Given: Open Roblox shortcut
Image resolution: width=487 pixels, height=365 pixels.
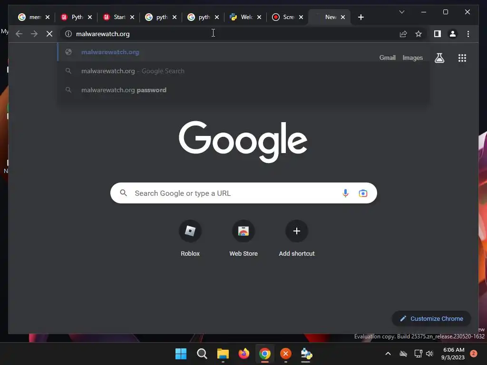Looking at the screenshot, I should [x=190, y=238].
